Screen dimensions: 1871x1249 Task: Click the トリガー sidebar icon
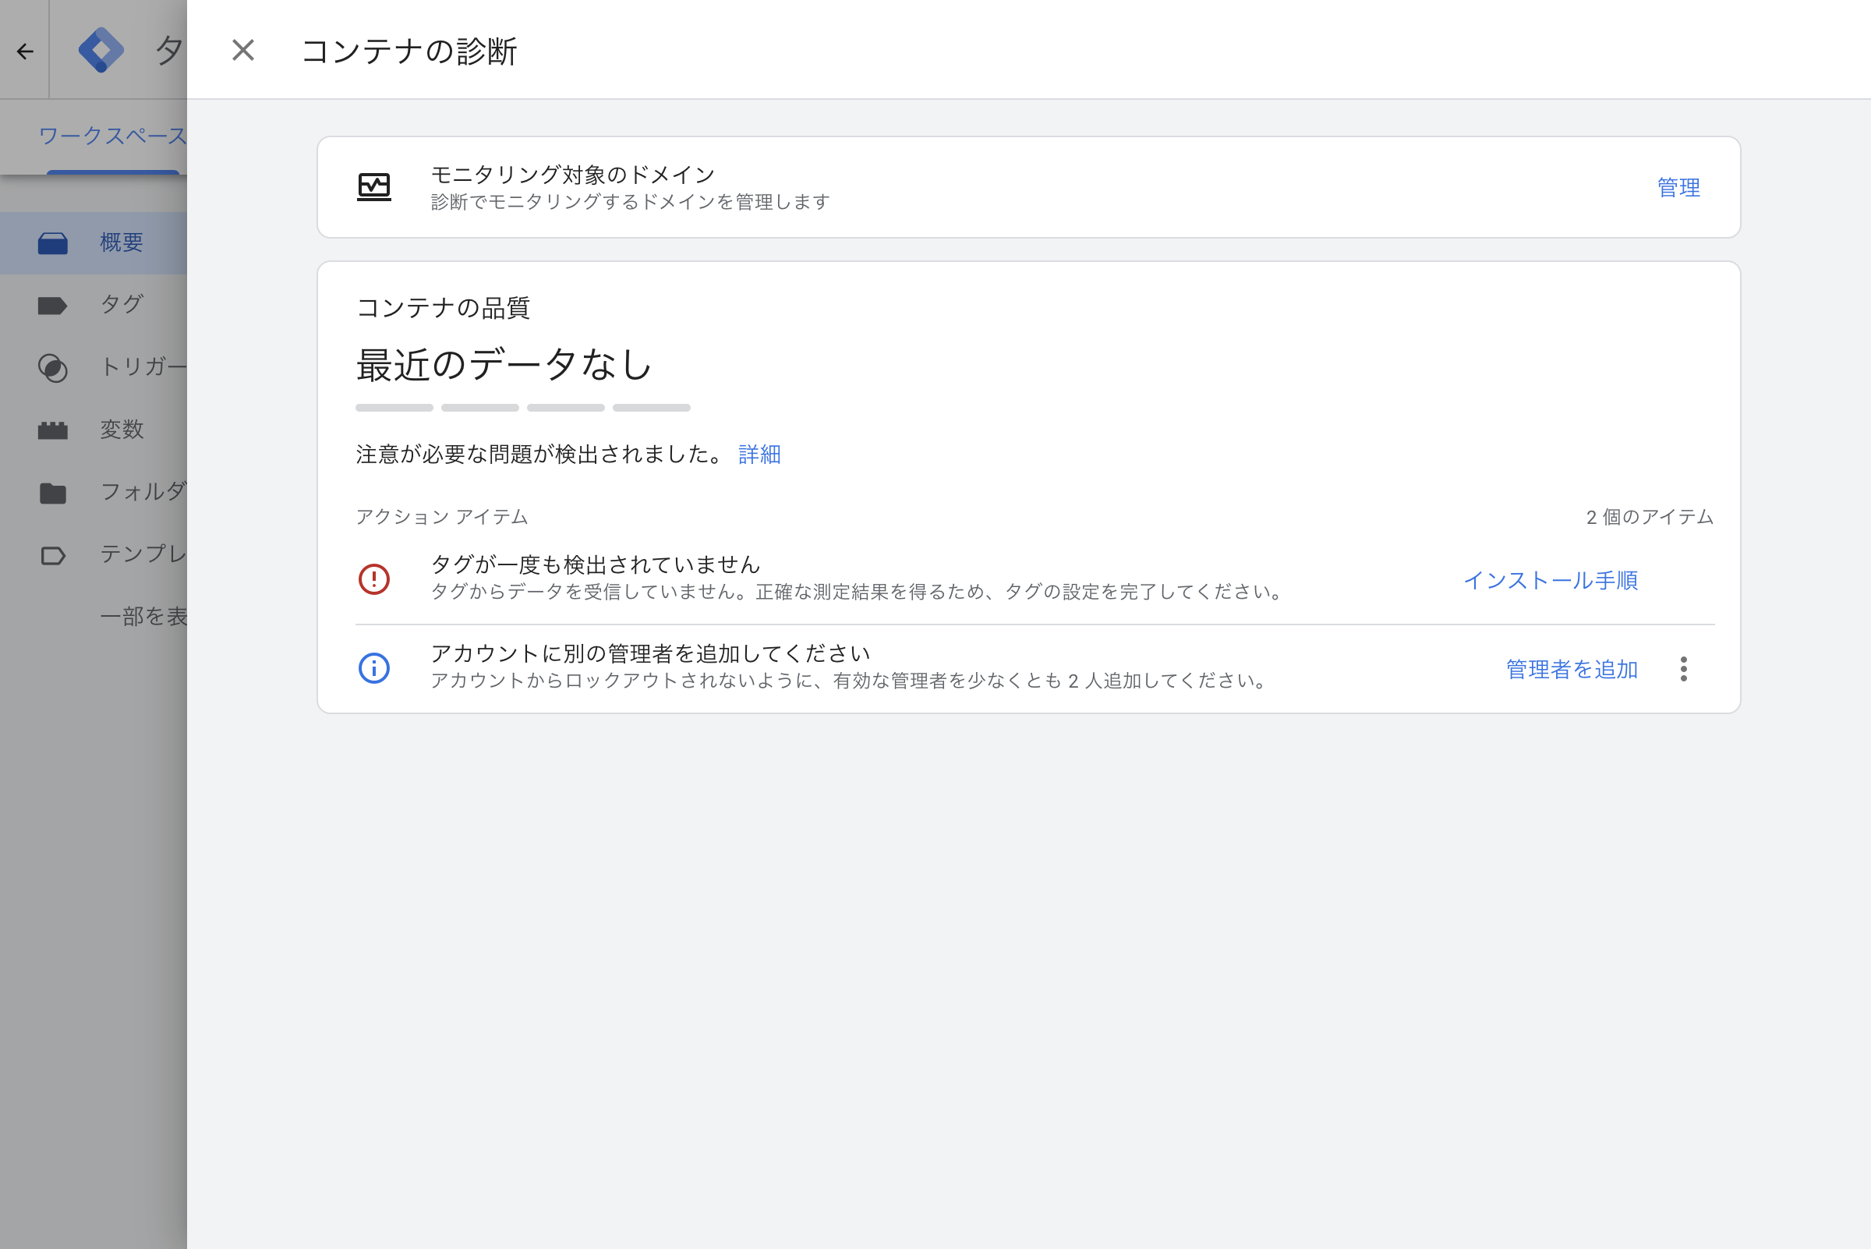tap(52, 368)
